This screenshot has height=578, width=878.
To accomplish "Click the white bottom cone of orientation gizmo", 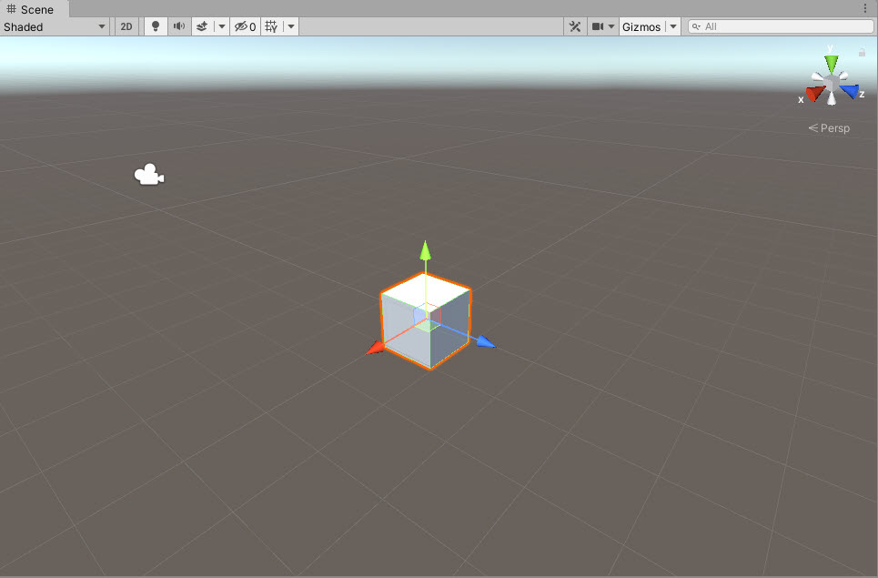I will point(832,99).
